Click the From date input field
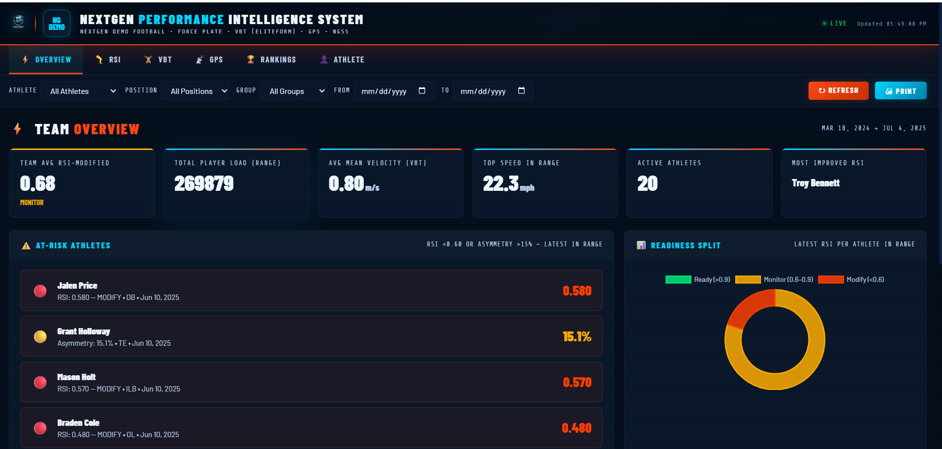The image size is (942, 449). [x=394, y=91]
